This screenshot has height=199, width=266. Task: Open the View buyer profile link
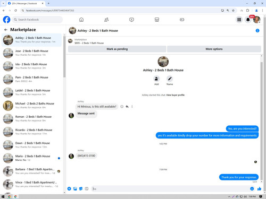[x=176, y=95]
